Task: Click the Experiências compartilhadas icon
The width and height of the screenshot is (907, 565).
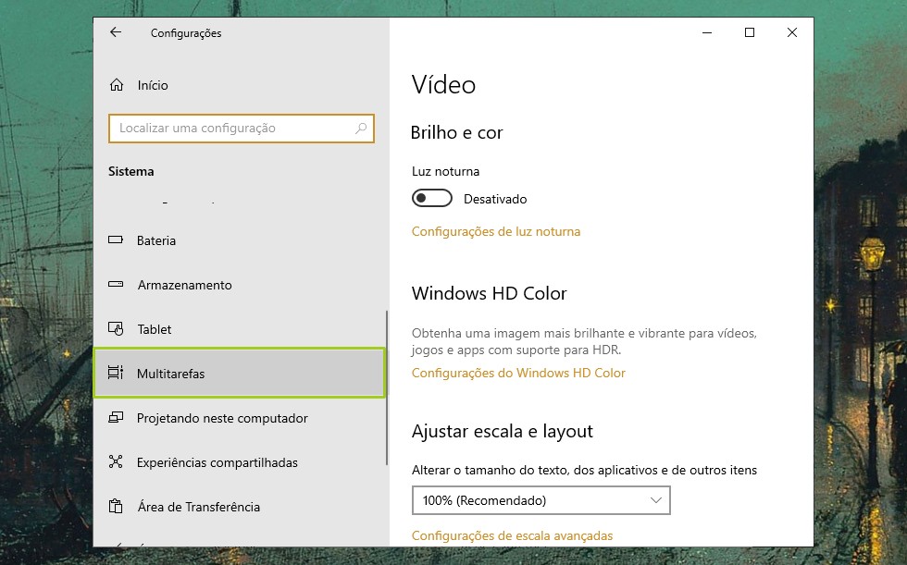Action: point(116,462)
